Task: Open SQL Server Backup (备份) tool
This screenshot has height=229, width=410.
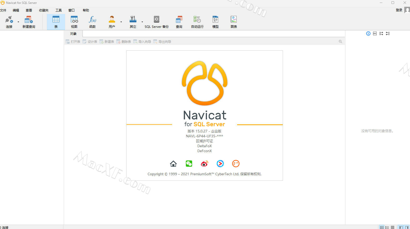Action: pos(156,22)
